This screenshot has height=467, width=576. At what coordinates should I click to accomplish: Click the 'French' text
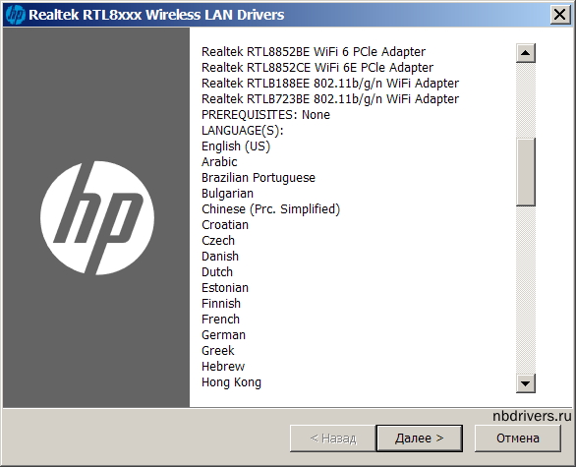tap(220, 320)
